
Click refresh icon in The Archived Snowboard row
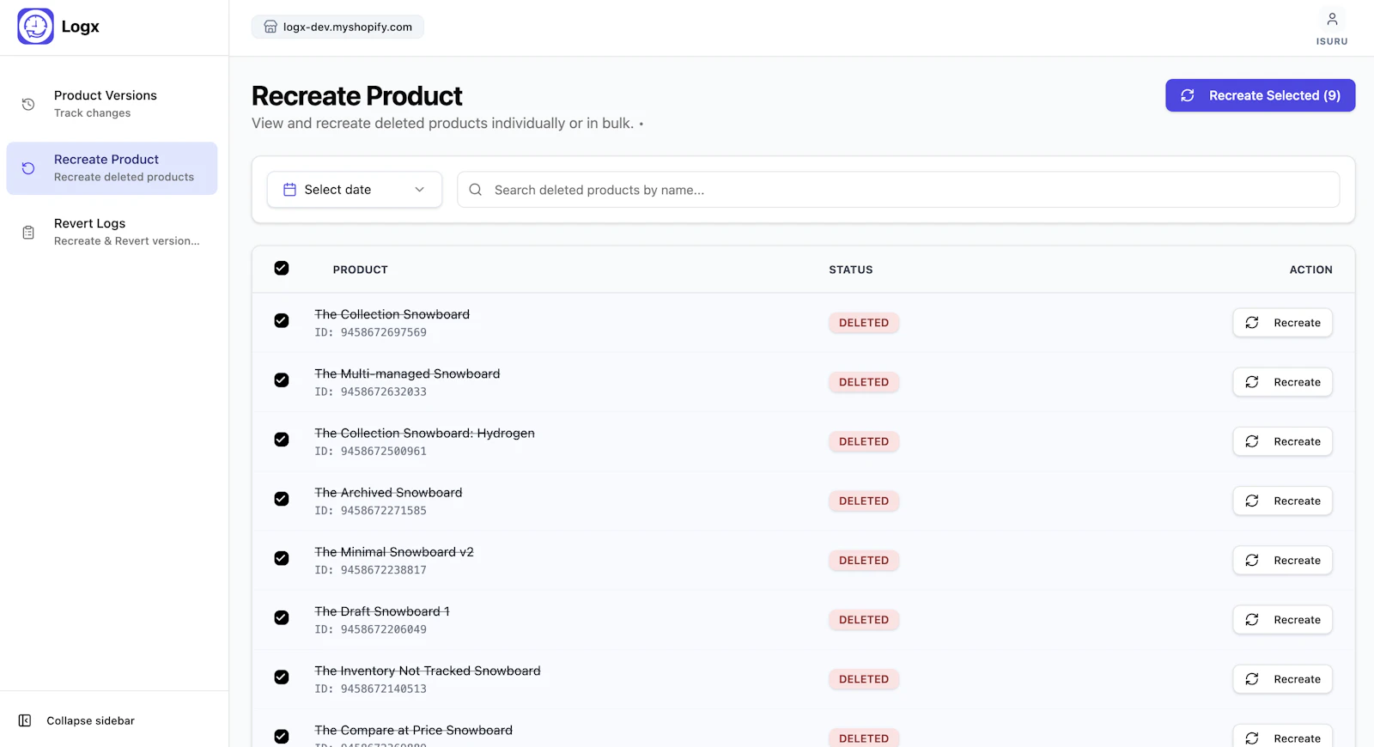[x=1252, y=501]
